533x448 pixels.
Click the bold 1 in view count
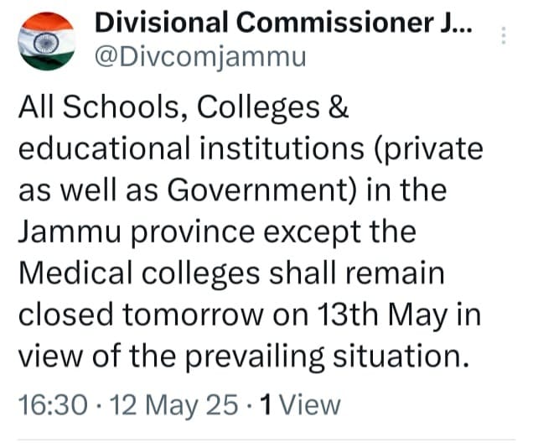click(266, 405)
